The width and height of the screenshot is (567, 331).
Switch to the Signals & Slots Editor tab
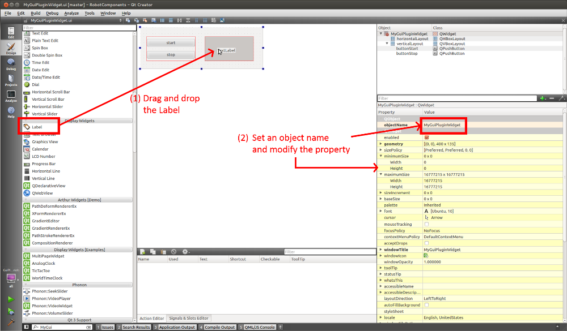click(x=189, y=319)
